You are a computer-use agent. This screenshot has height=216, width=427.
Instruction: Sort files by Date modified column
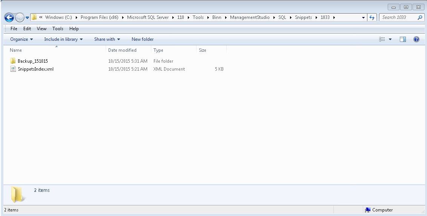point(122,50)
